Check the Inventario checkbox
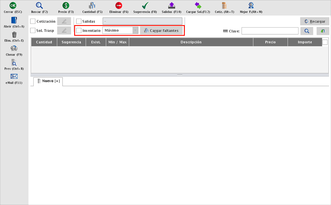The height and width of the screenshot is (205, 331). (79, 31)
